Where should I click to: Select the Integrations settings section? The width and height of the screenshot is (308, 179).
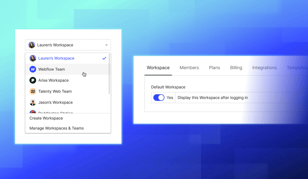tap(264, 68)
